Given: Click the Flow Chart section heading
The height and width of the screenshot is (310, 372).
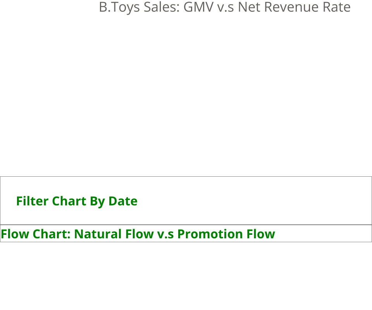Looking at the screenshot, I should pyautogui.click(x=138, y=234).
